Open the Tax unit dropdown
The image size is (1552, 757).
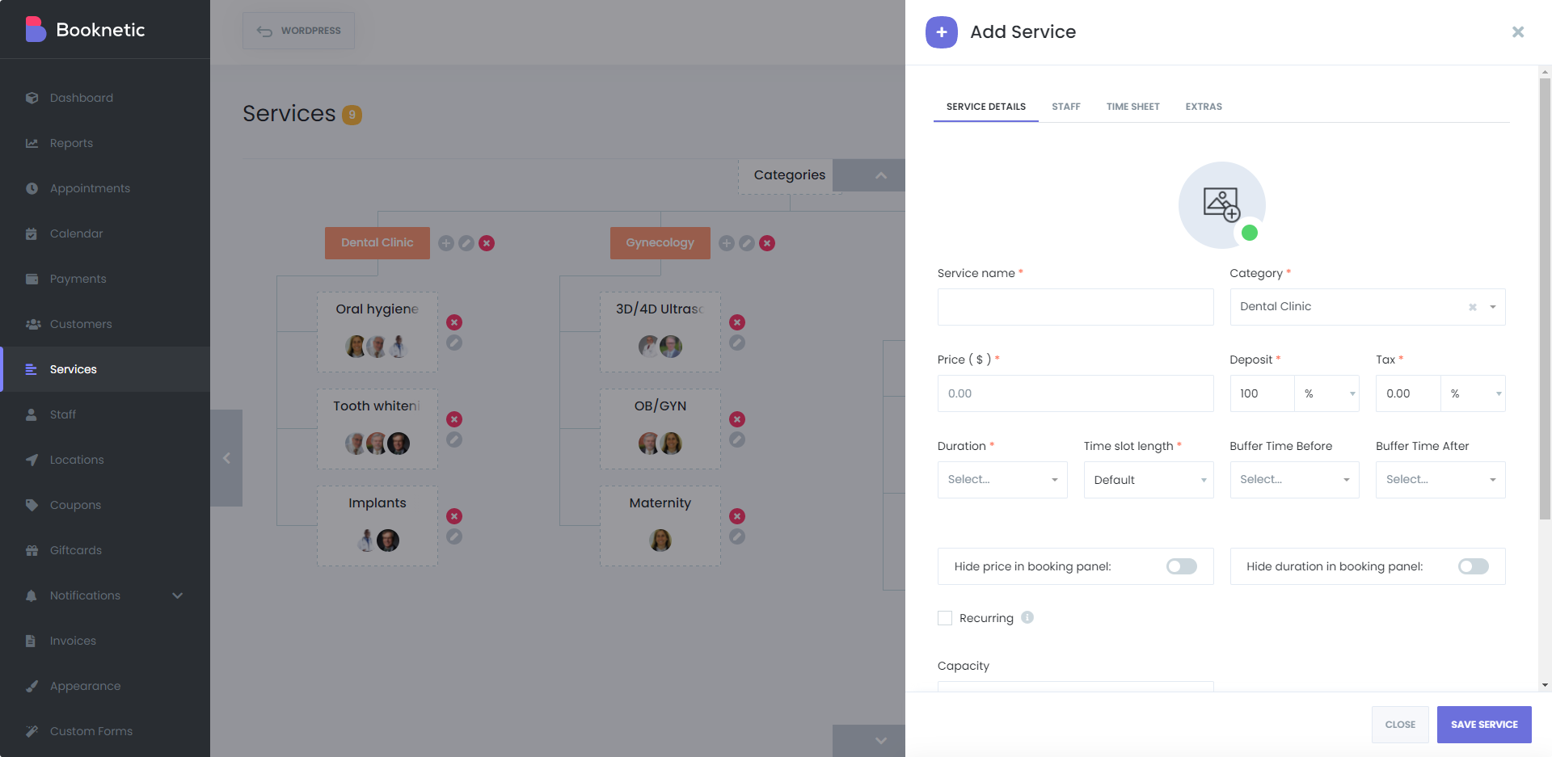click(x=1474, y=393)
